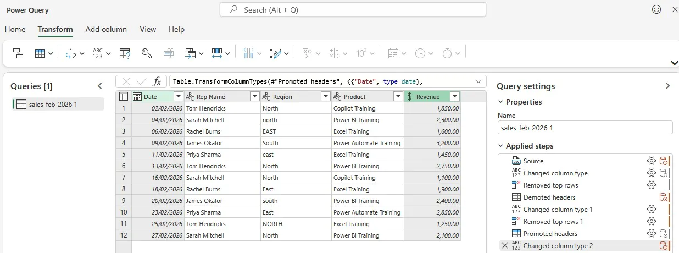Click the Search (Alt + Q) box

353,10
